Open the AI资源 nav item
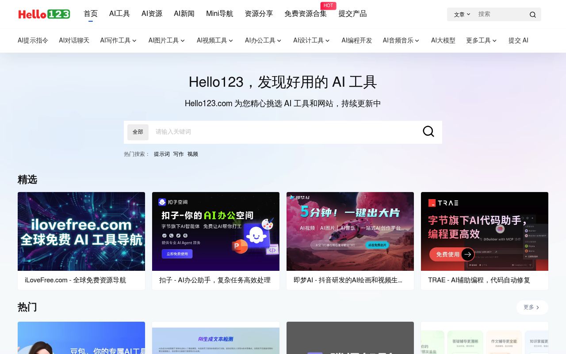This screenshot has width=566, height=354. click(152, 14)
